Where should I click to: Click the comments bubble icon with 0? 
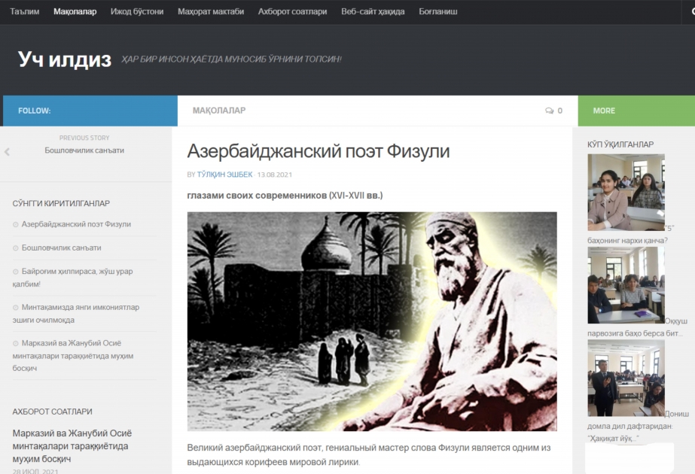click(553, 111)
